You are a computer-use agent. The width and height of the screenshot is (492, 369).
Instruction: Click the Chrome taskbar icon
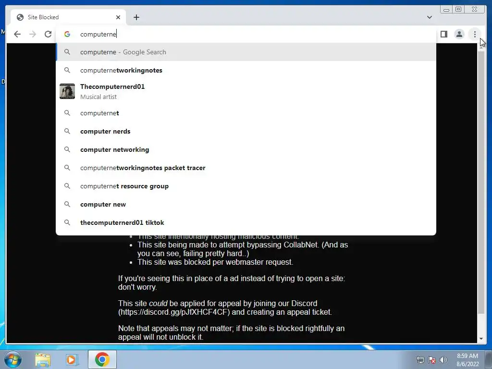click(x=102, y=359)
